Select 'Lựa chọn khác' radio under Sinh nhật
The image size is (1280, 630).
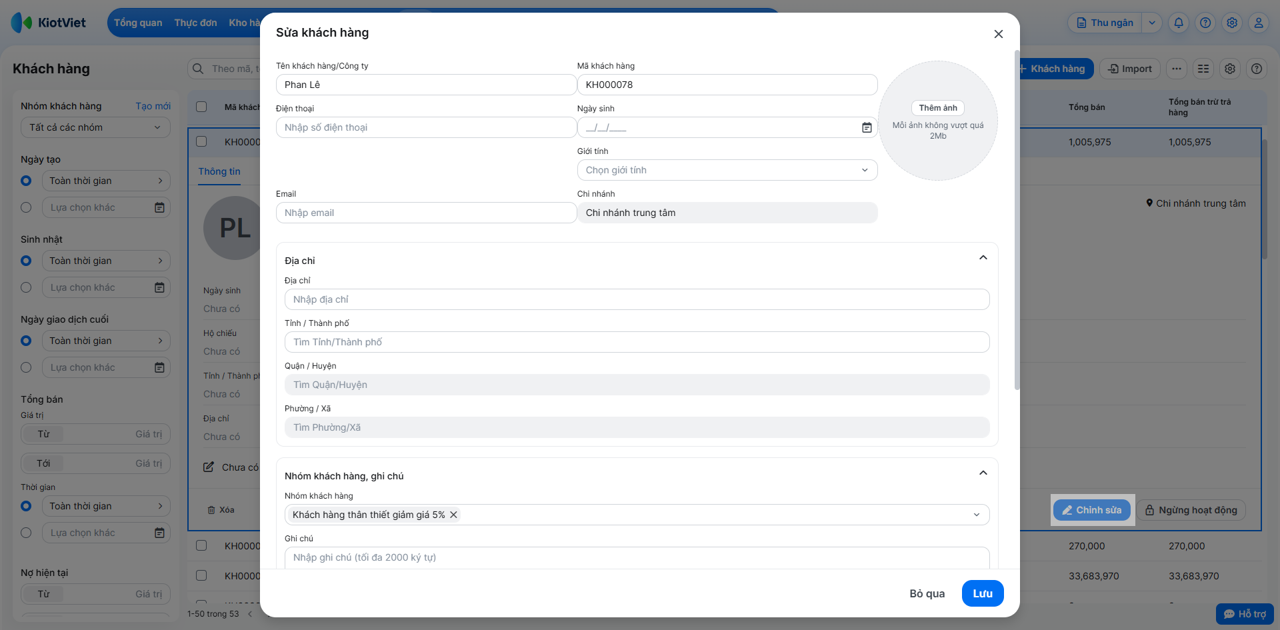(26, 287)
